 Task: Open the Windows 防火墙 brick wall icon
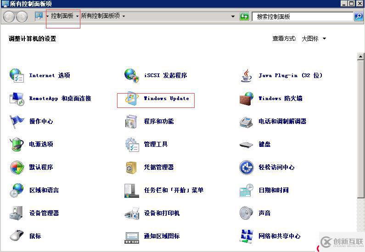click(x=246, y=98)
